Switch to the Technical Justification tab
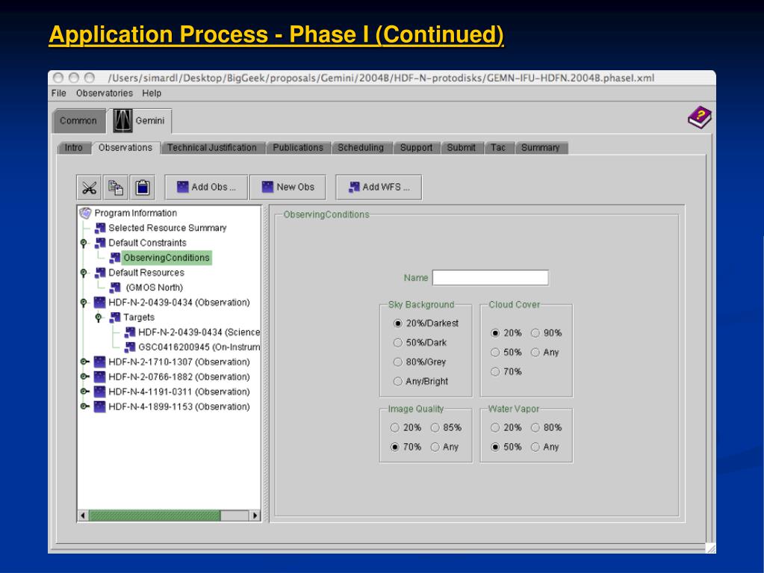Image resolution: width=764 pixels, height=573 pixels. (x=212, y=148)
